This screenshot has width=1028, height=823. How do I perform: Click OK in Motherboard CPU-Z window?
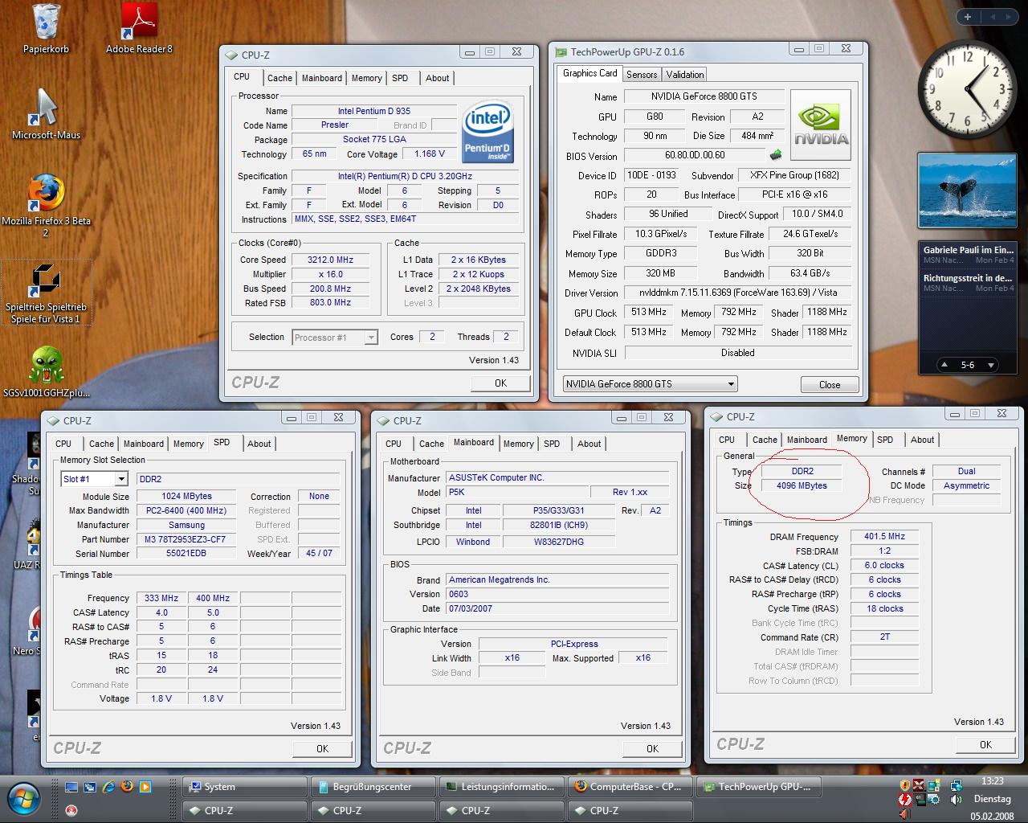click(652, 748)
